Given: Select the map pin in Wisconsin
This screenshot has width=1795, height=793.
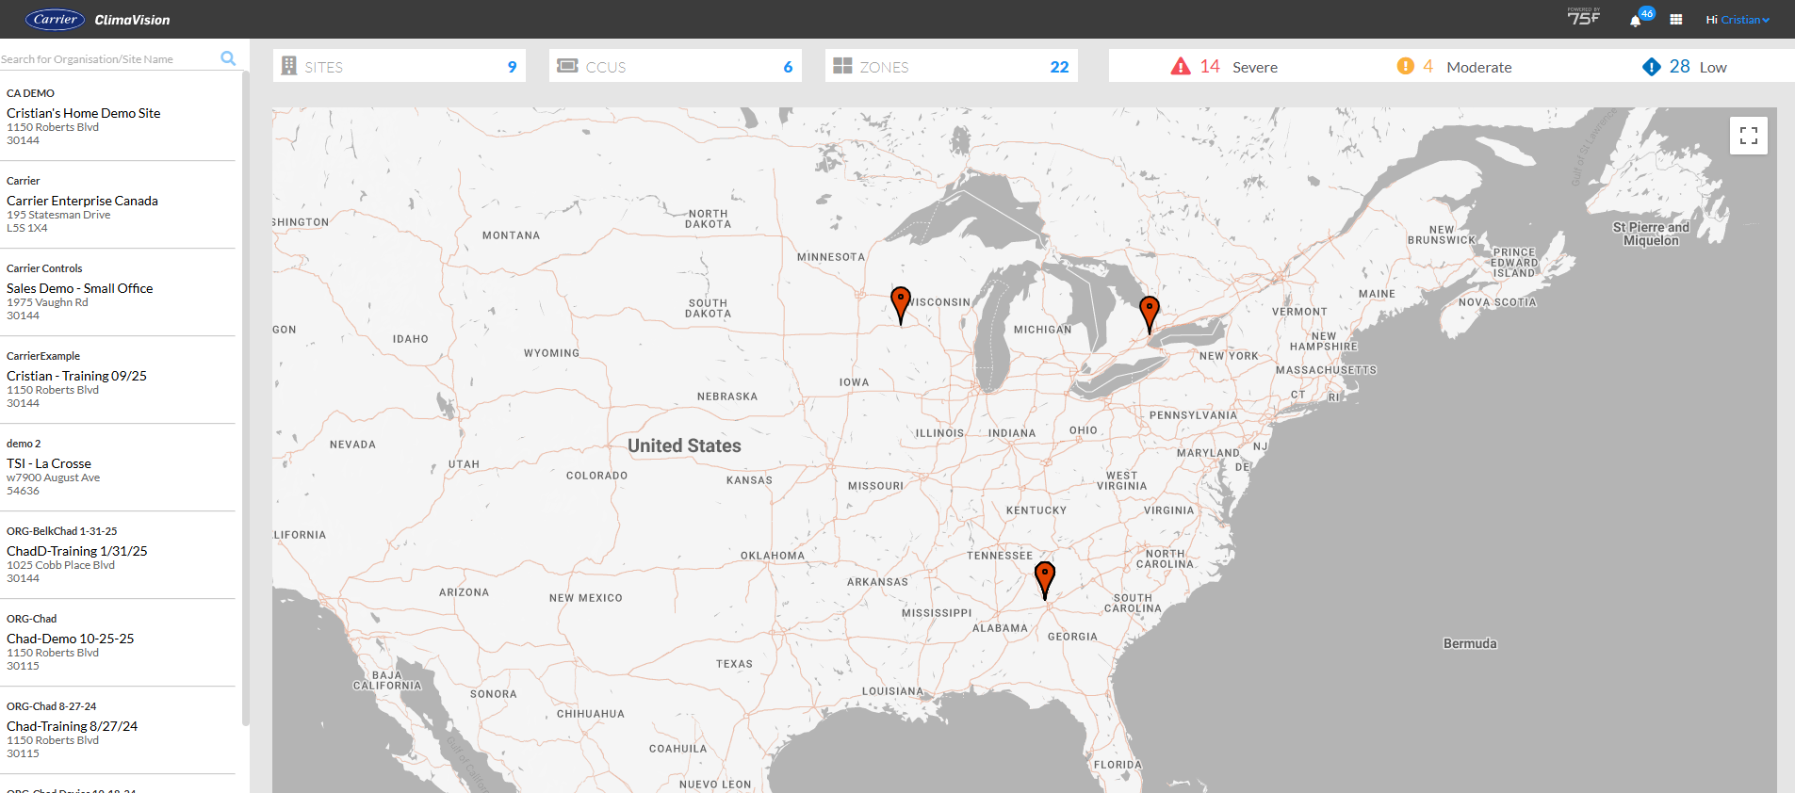Looking at the screenshot, I should point(901,306).
